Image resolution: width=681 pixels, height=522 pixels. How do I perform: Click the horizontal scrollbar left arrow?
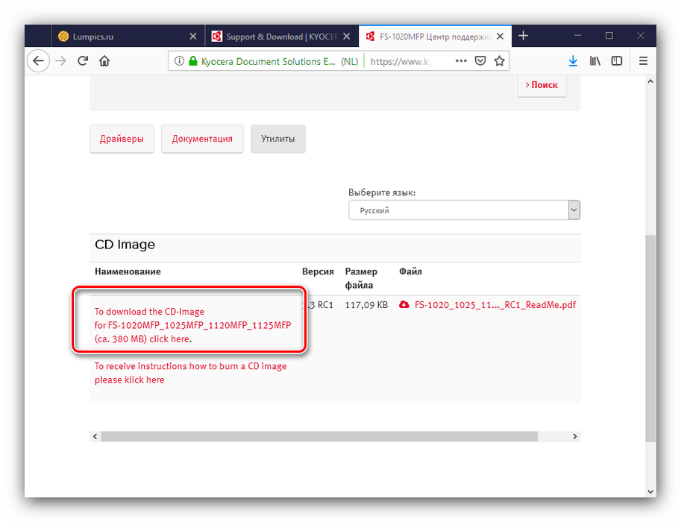[x=95, y=436]
